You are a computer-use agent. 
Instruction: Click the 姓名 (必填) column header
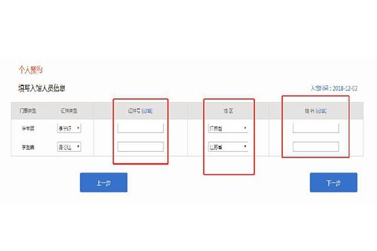pos(315,110)
